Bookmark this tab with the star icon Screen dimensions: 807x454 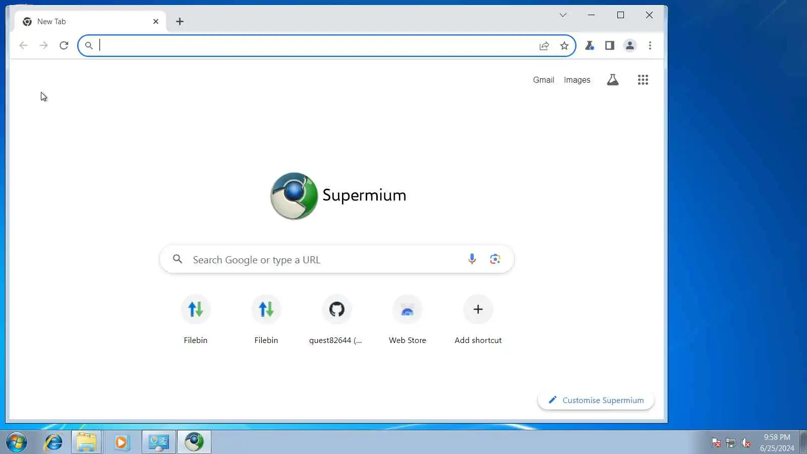pyautogui.click(x=564, y=46)
